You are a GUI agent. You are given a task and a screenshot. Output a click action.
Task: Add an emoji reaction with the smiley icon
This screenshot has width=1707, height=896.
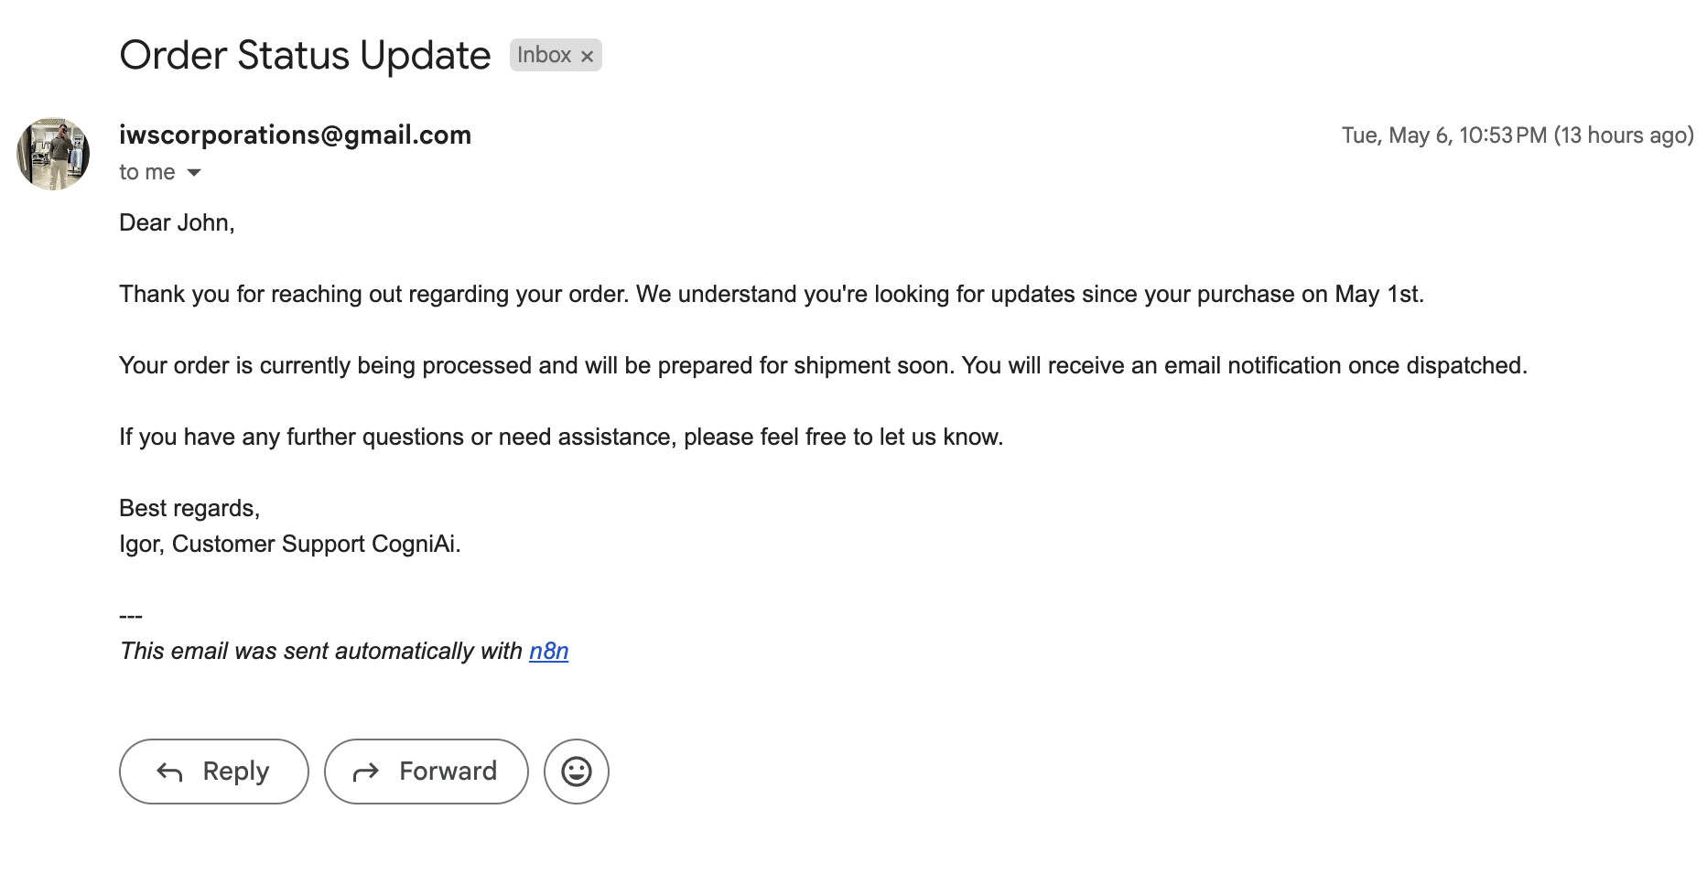click(x=577, y=772)
